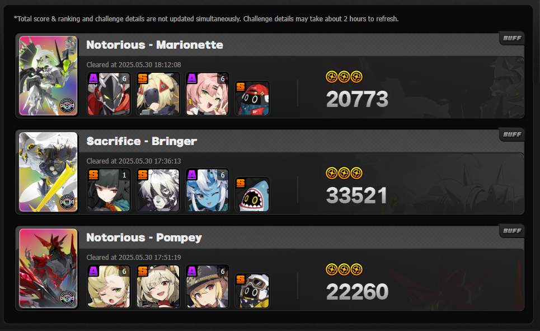Image resolution: width=540 pixels, height=331 pixels.
Task: Open BUFF for Sacrifice - Bringer
Action: click(512, 134)
